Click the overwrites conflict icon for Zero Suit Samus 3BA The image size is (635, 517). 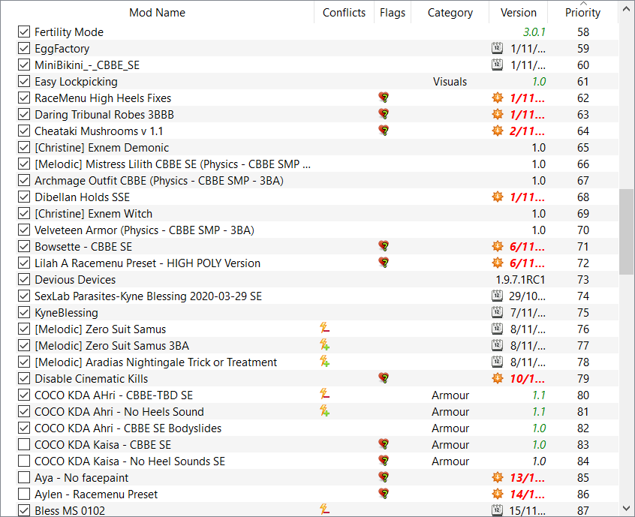(324, 344)
